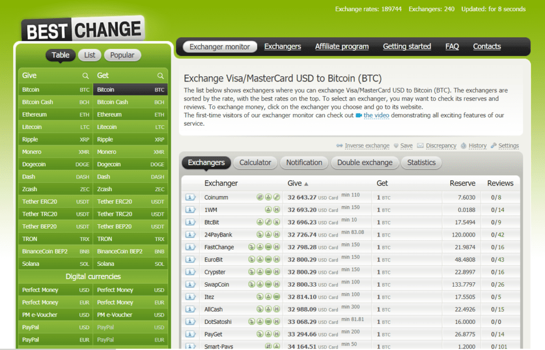Open the Affiliate program page
Screen dimensions: 545x350
pyautogui.click(x=342, y=47)
